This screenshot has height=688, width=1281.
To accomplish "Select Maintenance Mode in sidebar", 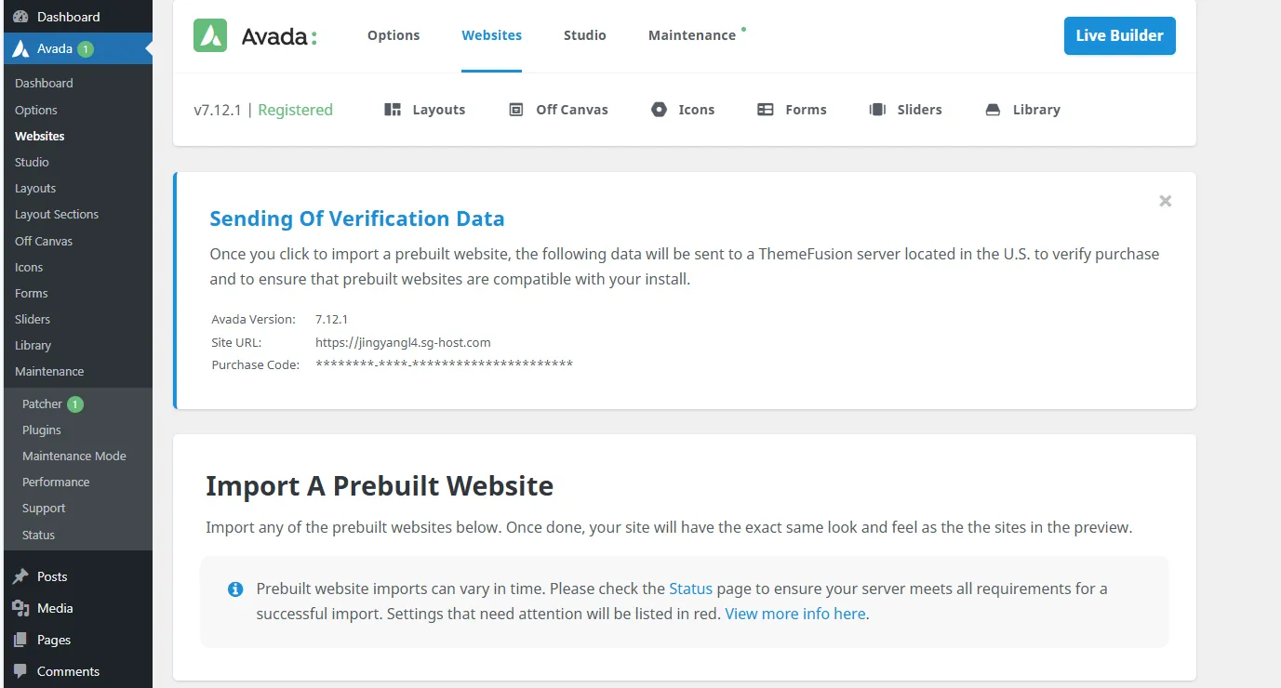I will [x=74, y=456].
